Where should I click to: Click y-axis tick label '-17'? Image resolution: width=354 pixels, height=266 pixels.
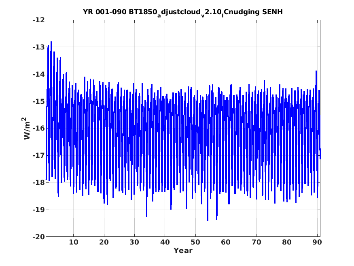tap(38, 155)
